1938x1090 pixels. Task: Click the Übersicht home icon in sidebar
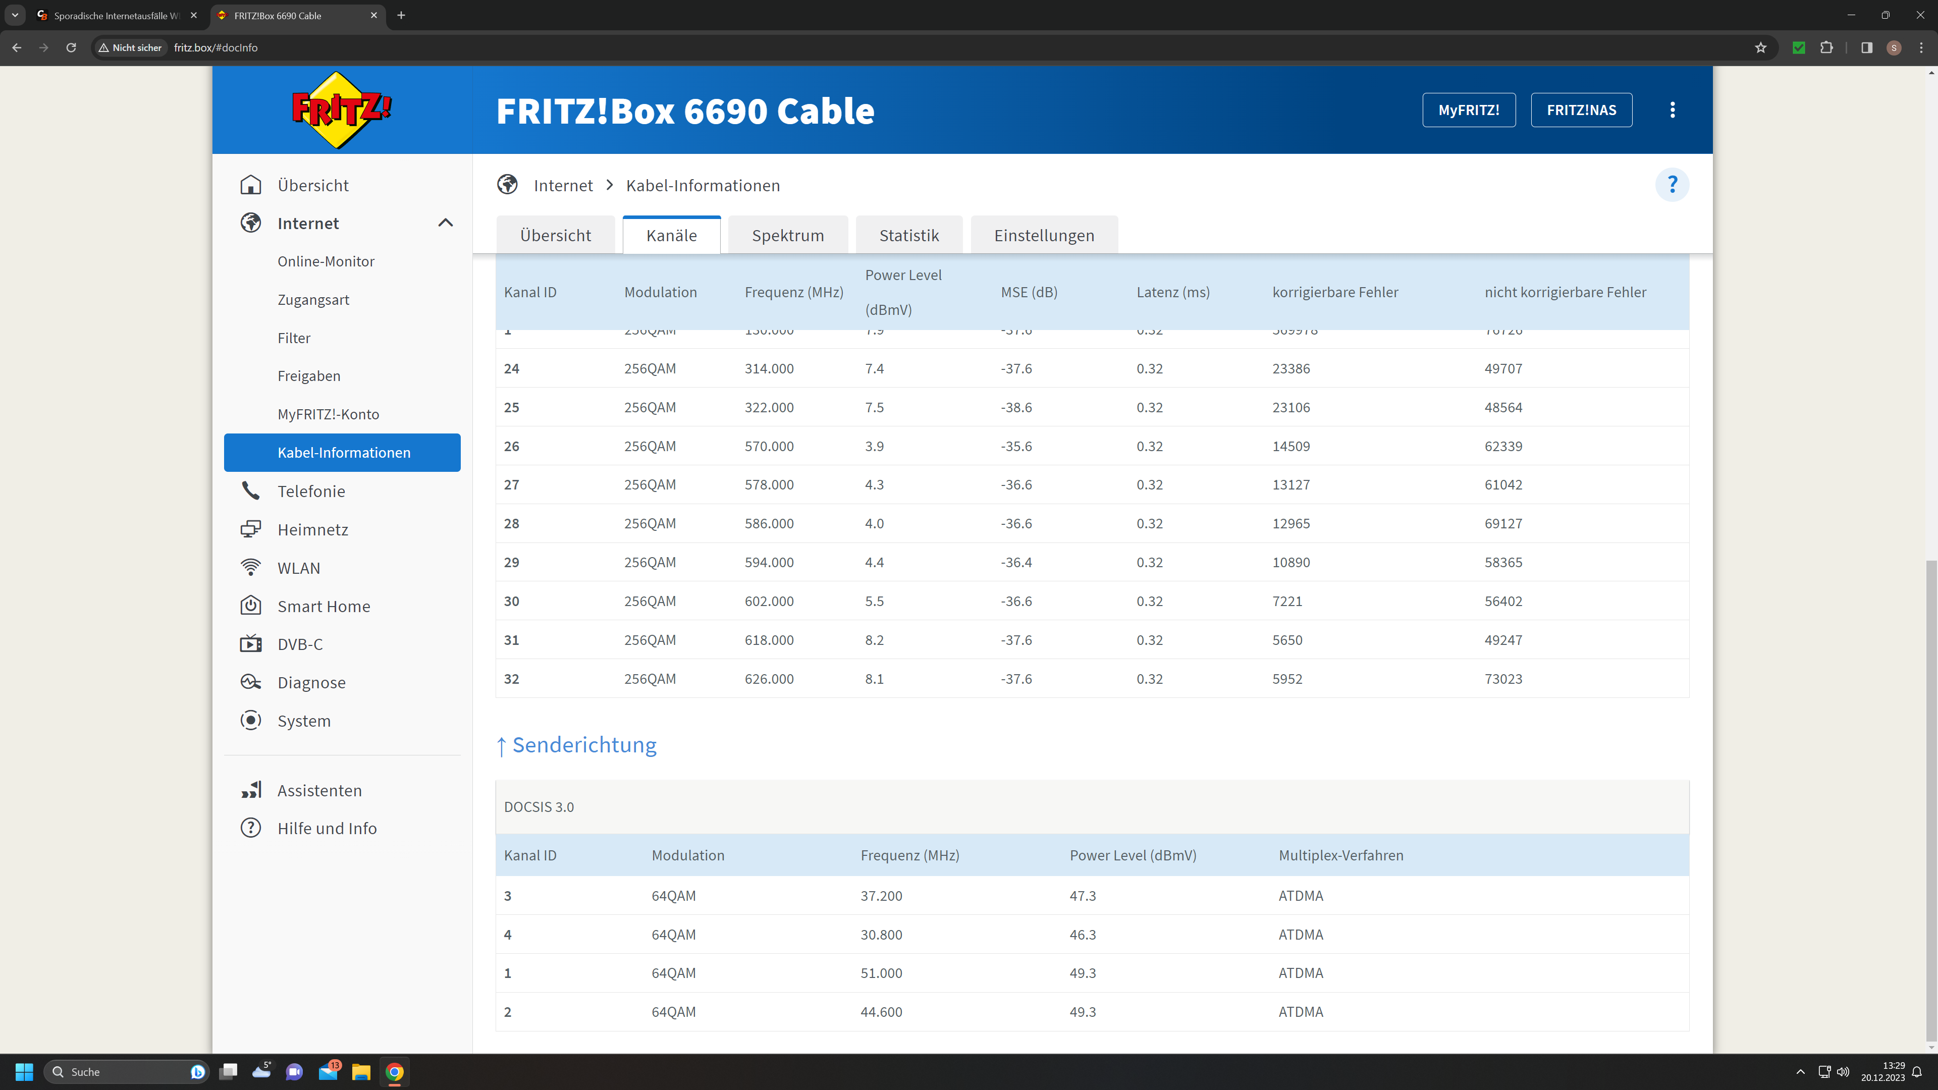(x=250, y=185)
